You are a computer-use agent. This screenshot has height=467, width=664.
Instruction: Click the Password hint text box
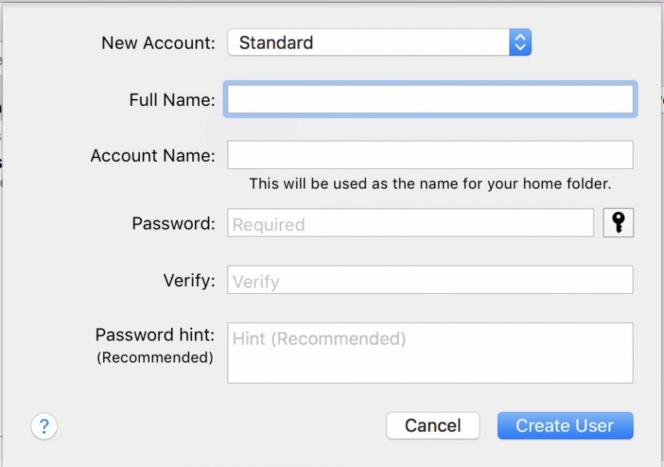coord(429,353)
